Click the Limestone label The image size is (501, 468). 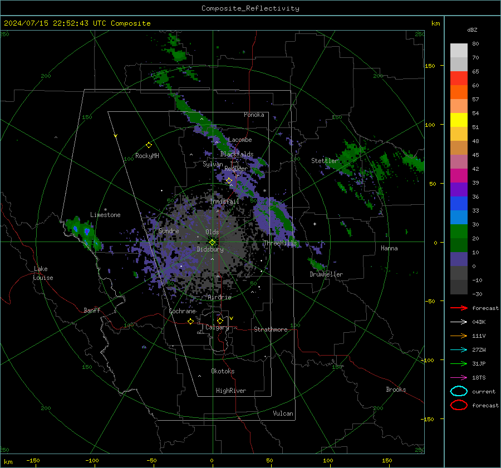[x=105, y=215]
